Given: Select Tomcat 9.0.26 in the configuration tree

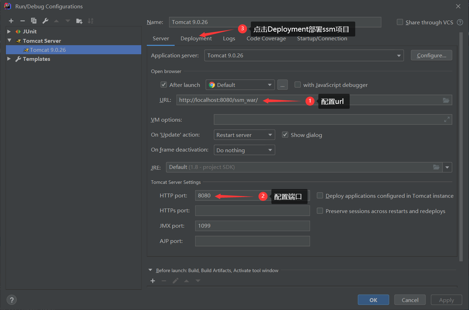Looking at the screenshot, I should point(73,50).
